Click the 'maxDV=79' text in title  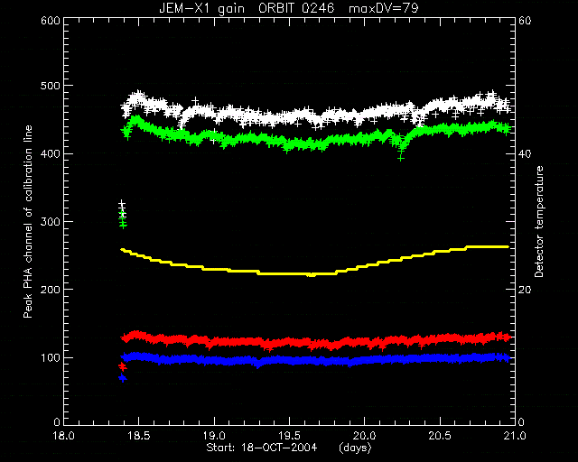[383, 8]
